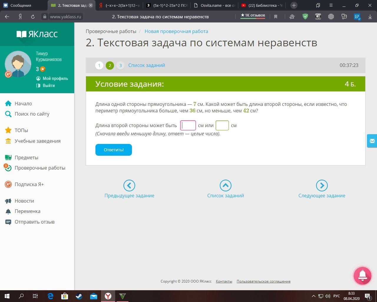Open Пользовательское соглашение link
The height and width of the screenshot is (302, 377).
click(264, 281)
